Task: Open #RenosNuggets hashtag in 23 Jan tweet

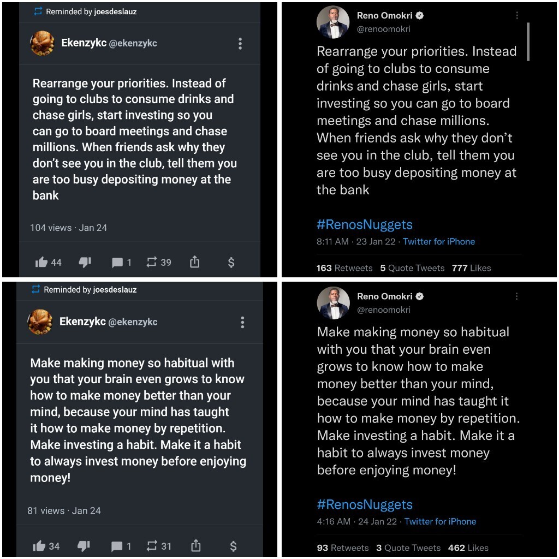Action: 364,224
